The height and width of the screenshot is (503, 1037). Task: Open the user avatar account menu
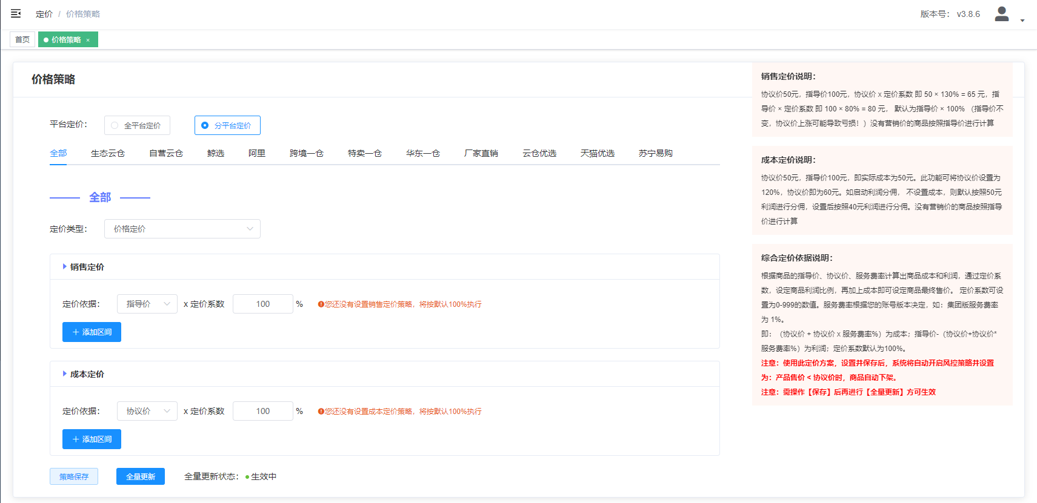coord(1002,14)
